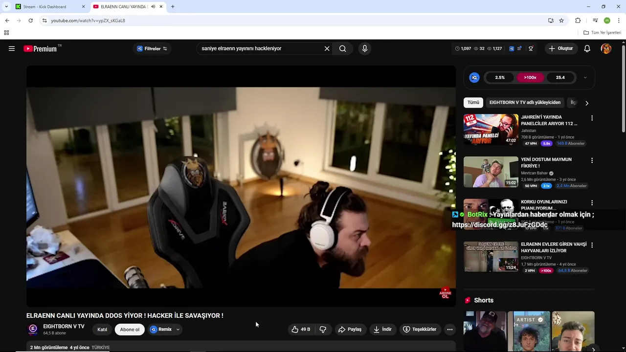
Task: Click the 25.4 vidIQ stat pill
Action: point(560,77)
